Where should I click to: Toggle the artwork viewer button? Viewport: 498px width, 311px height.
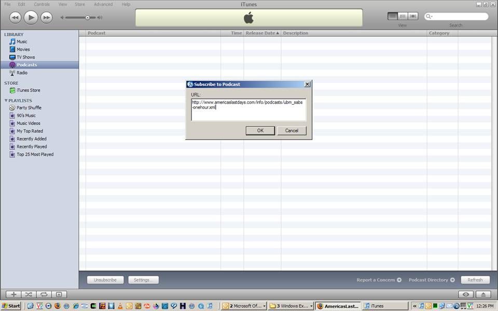click(x=59, y=294)
